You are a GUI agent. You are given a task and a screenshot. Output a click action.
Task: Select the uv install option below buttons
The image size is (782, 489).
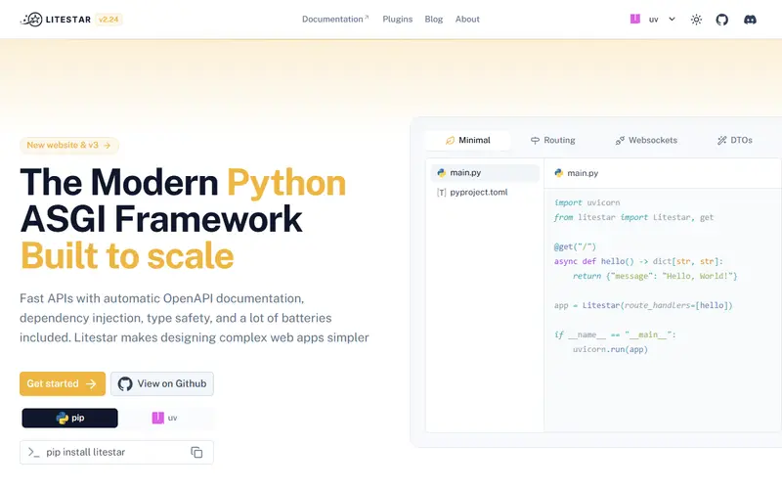[x=165, y=419]
